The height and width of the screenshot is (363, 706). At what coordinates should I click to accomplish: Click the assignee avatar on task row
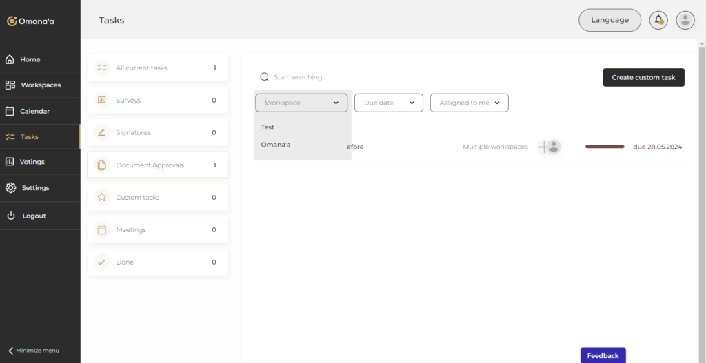pos(552,147)
